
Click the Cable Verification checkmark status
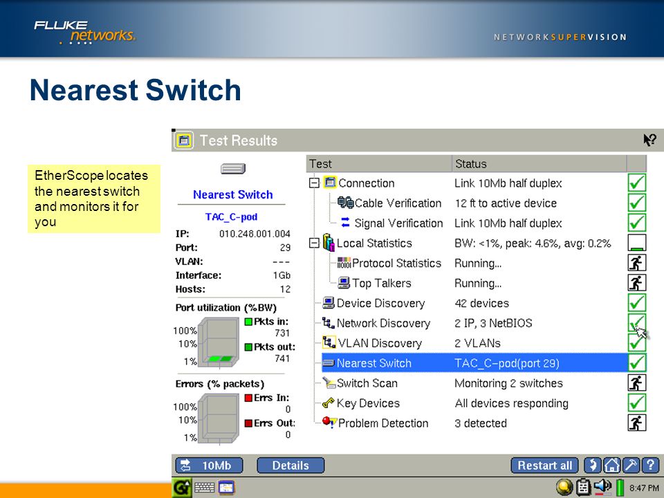coord(636,203)
